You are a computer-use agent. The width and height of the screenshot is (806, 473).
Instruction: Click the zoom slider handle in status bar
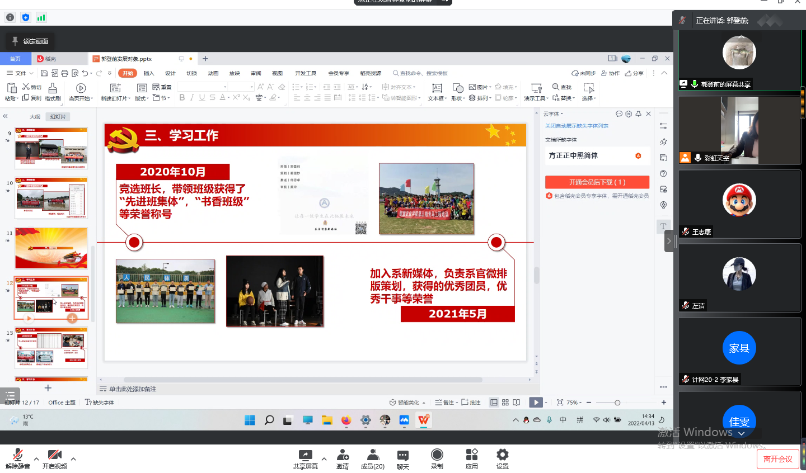[x=617, y=403]
